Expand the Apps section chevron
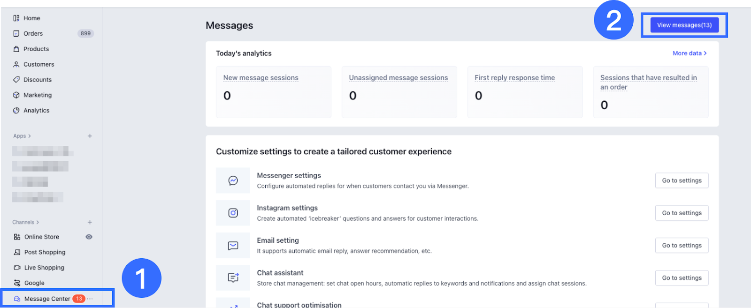The image size is (751, 308). coord(30,136)
